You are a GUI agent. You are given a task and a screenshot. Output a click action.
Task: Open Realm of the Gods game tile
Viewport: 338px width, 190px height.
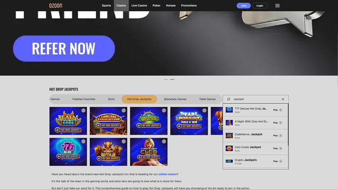point(68,121)
